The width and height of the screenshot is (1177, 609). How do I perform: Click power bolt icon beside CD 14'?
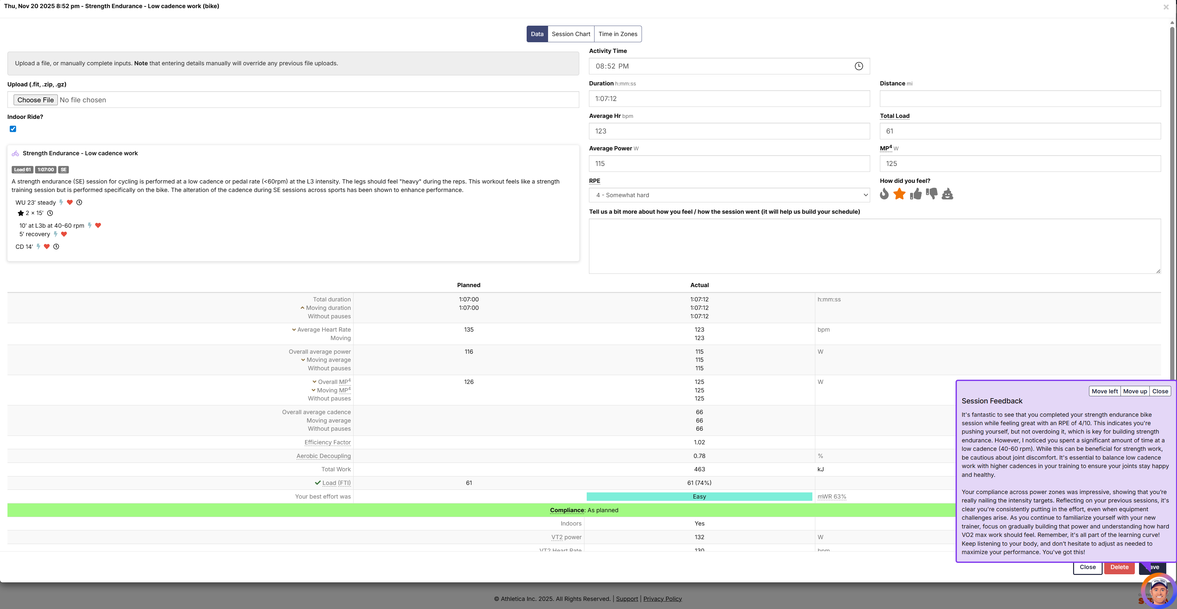click(x=38, y=247)
